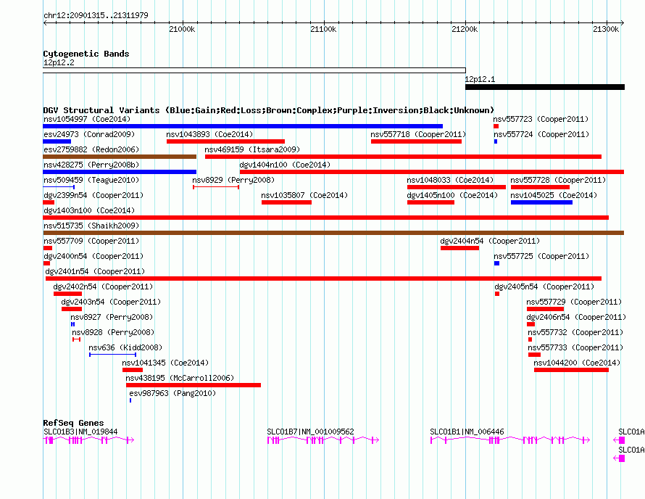Image resolution: width=645 pixels, height=499 pixels.
Task: Select dgv1405n100 (Coe2014) label
Action: (452, 195)
